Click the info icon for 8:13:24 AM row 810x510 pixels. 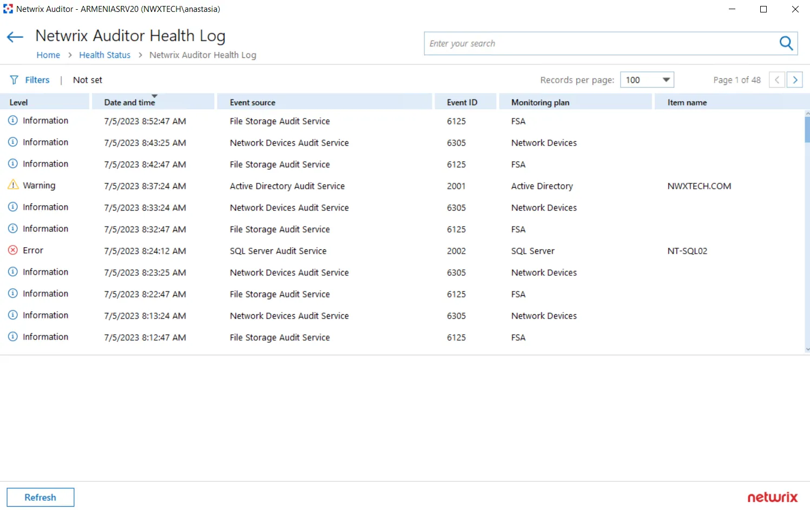point(13,315)
